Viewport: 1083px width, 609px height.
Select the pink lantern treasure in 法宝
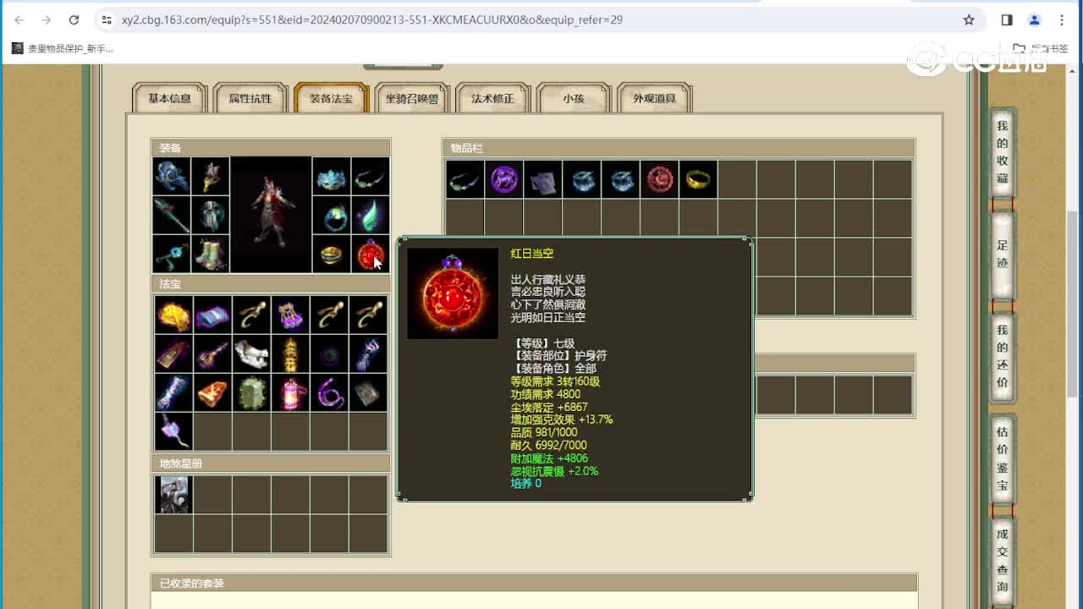(x=290, y=392)
